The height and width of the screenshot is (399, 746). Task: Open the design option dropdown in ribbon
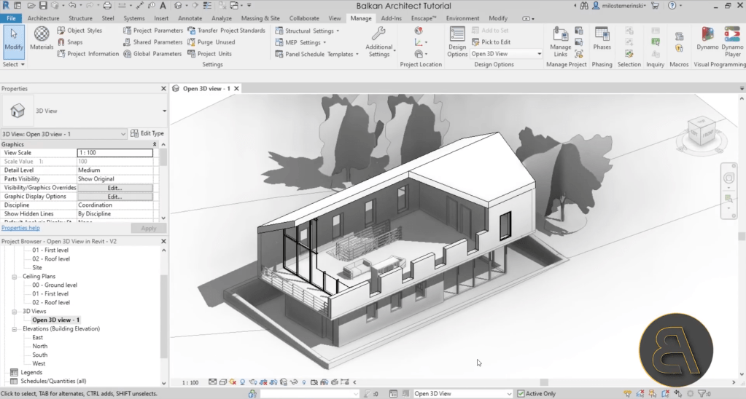pos(539,54)
